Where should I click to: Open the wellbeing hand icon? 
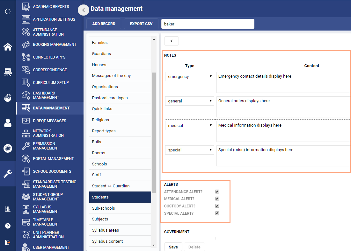[8, 98]
